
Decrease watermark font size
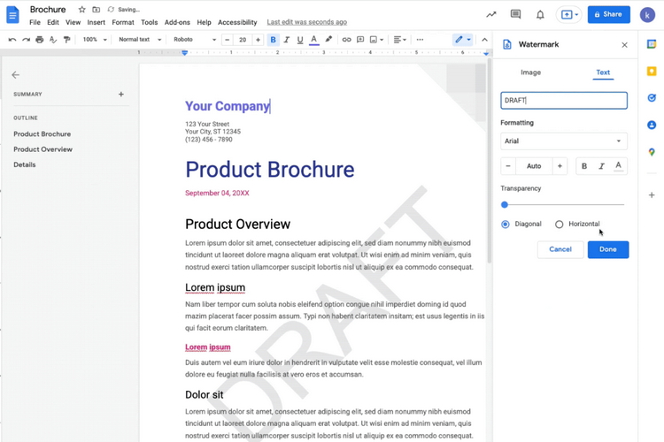(508, 166)
